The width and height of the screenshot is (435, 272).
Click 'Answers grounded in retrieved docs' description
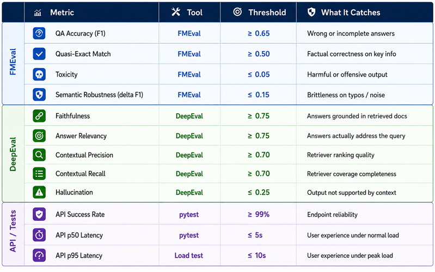(x=357, y=116)
